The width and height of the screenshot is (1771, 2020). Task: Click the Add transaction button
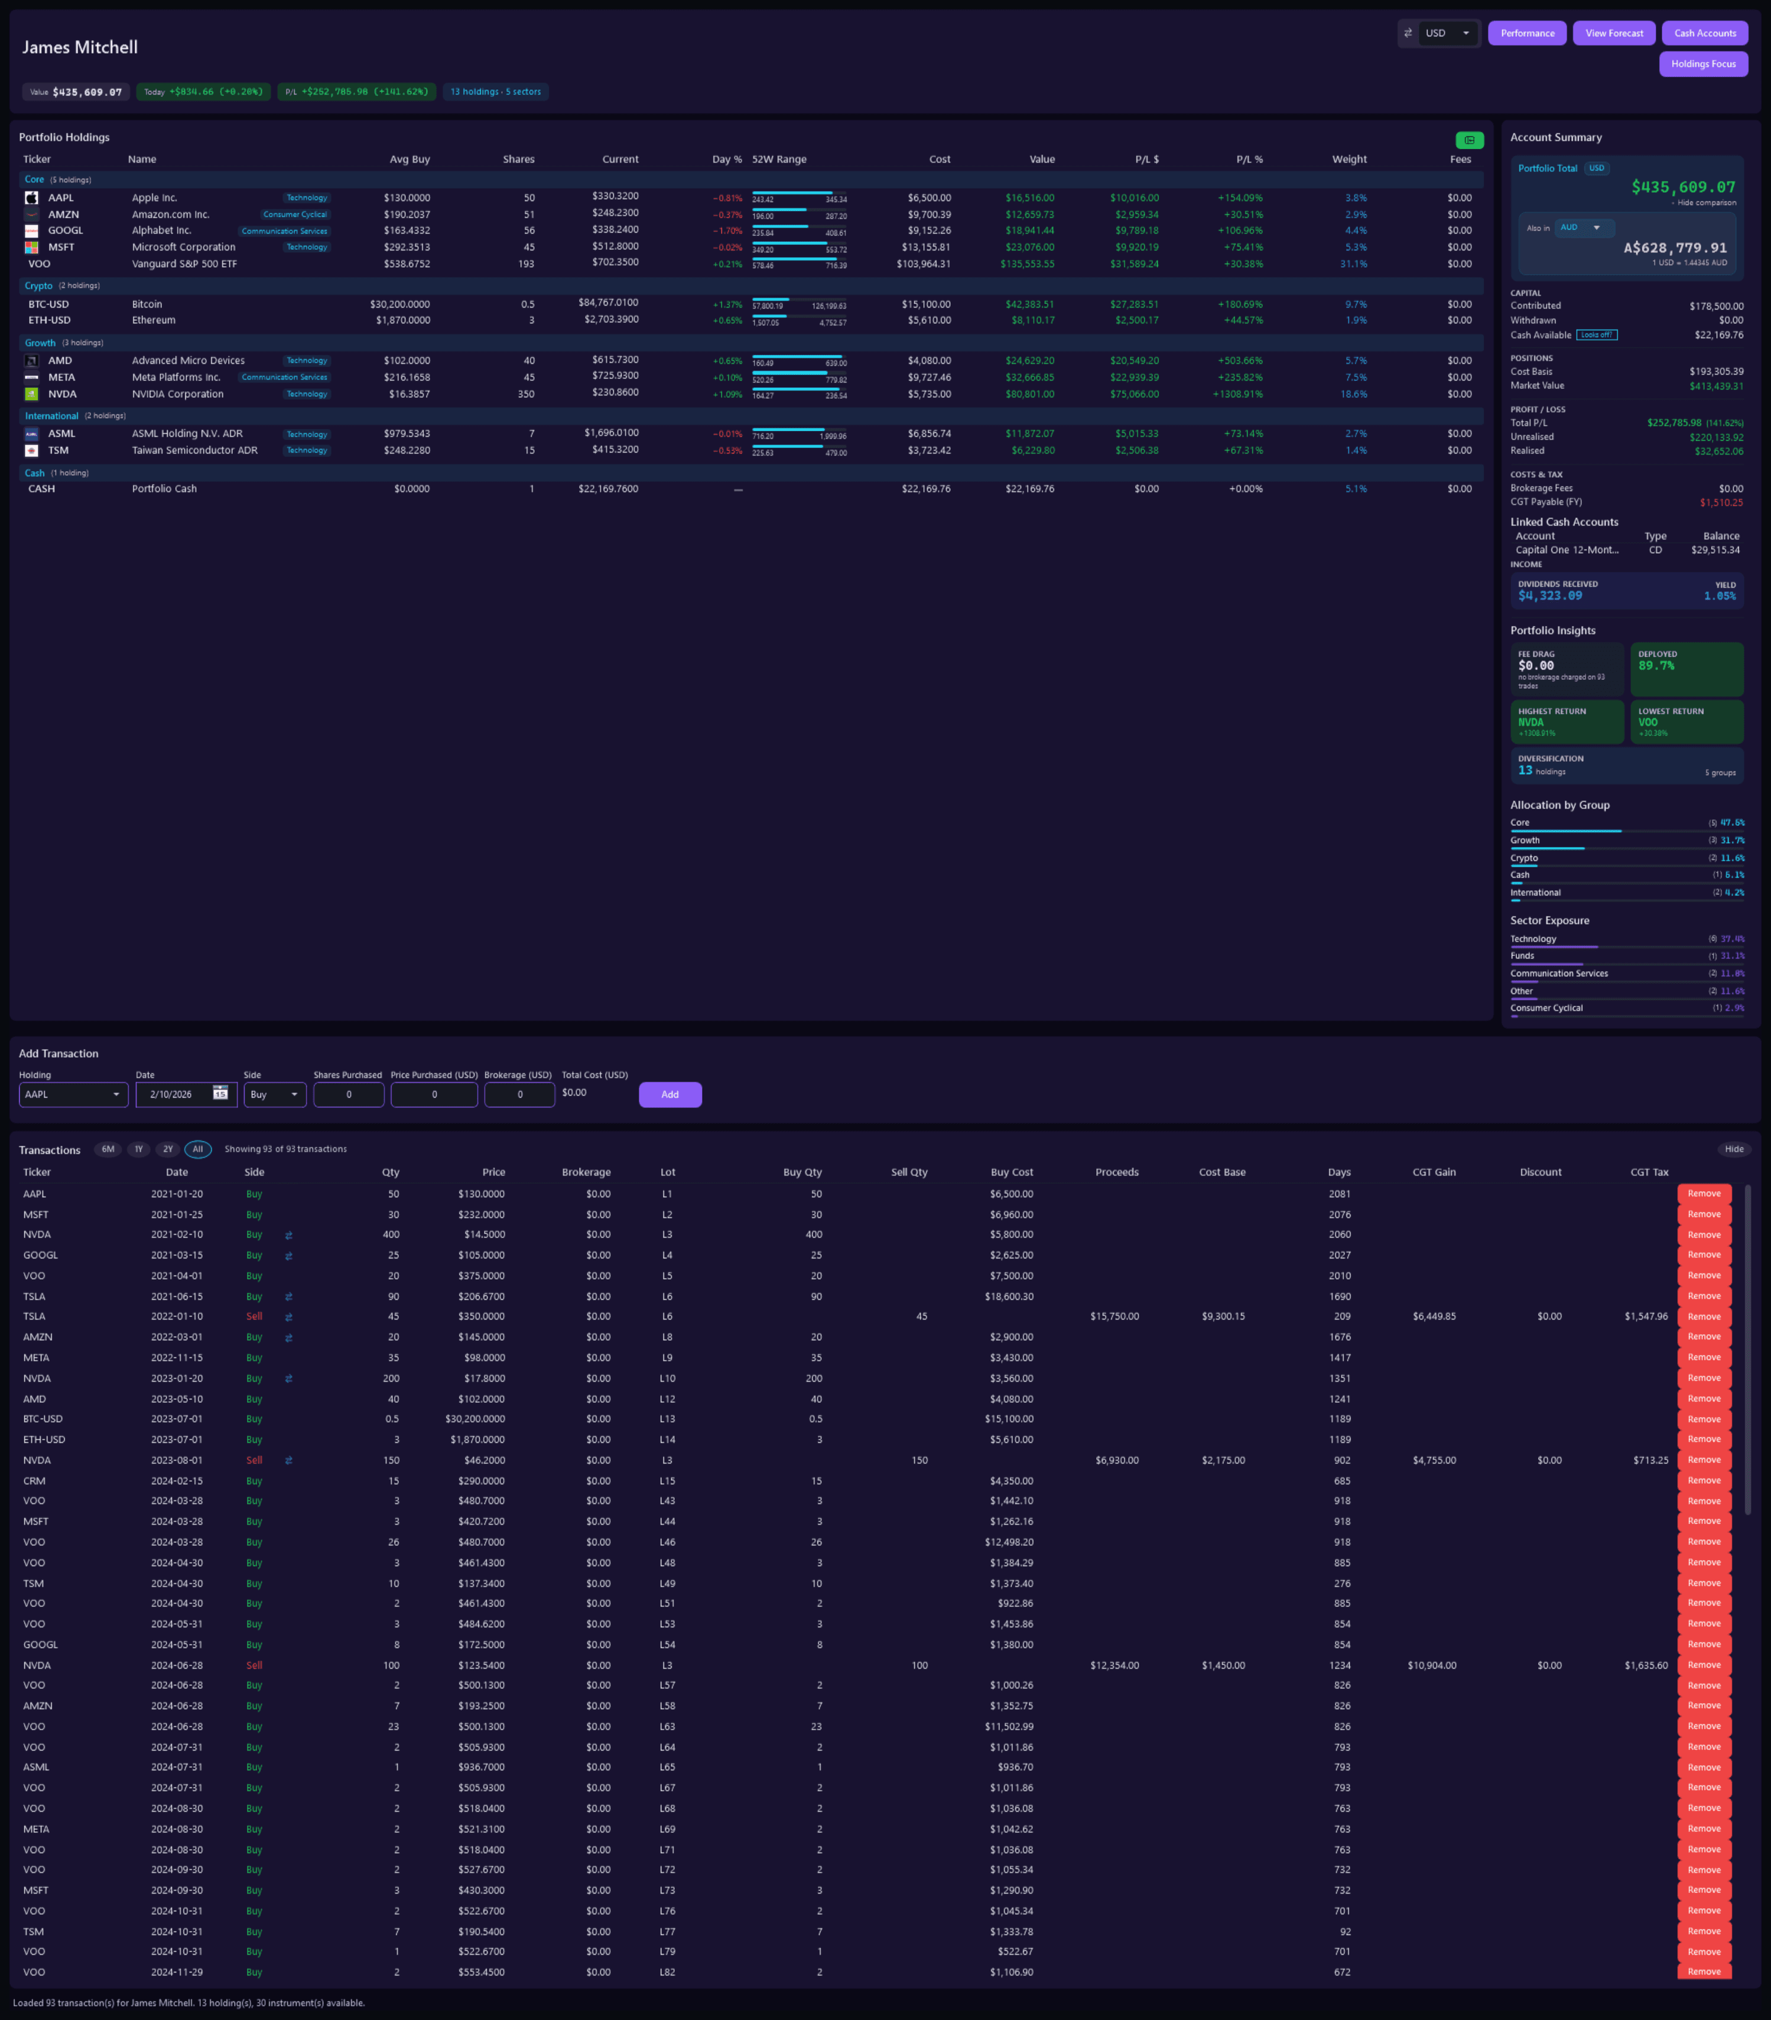(x=670, y=1094)
